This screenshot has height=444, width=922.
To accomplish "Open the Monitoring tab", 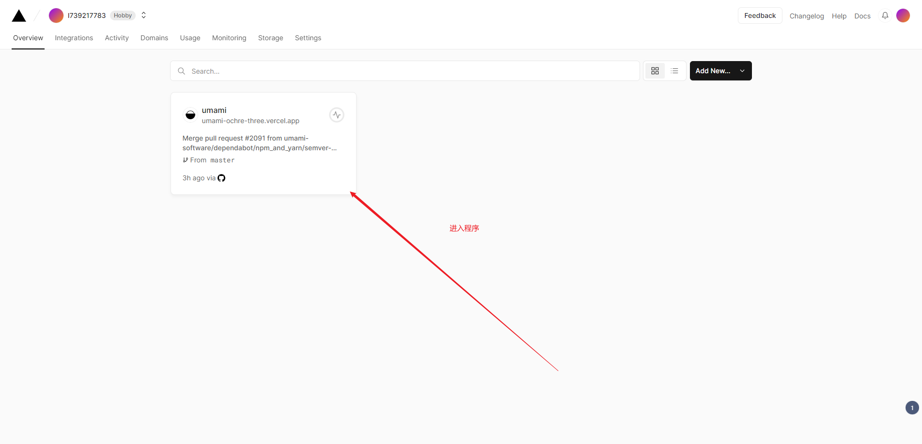I will click(x=229, y=38).
